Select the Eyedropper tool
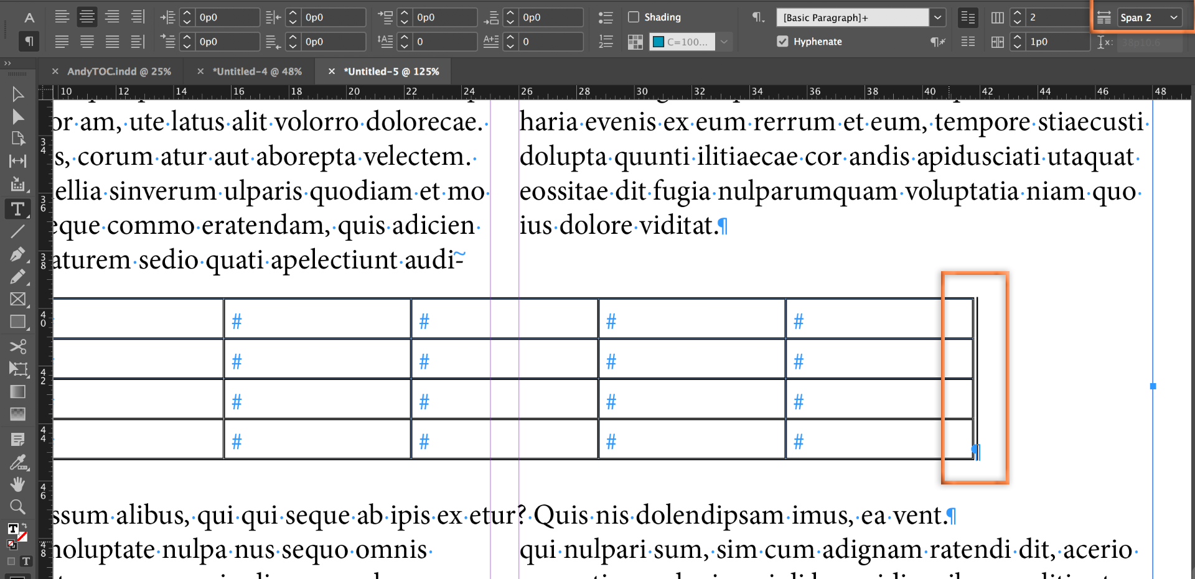 [x=17, y=462]
